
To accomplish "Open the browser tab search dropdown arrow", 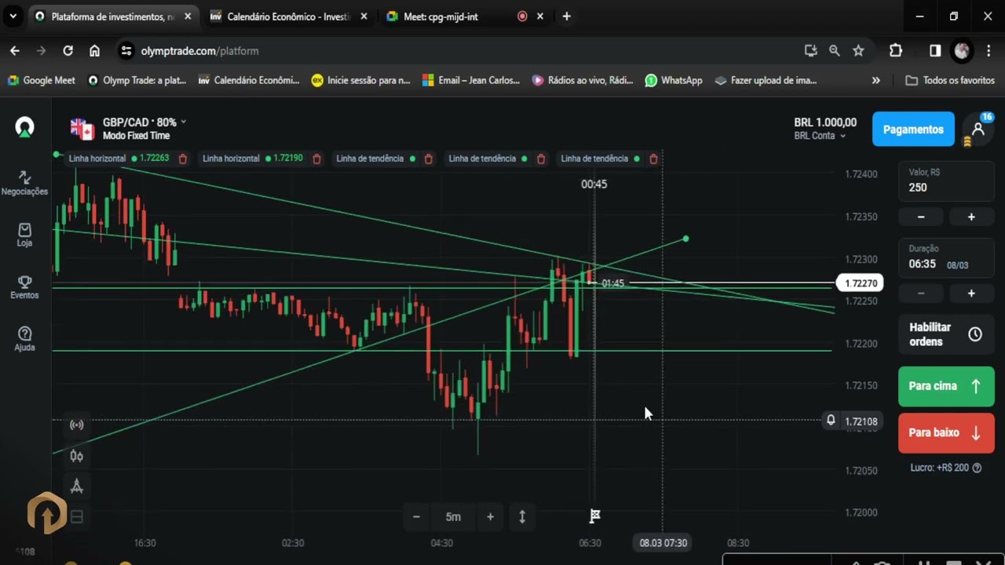I will [x=13, y=16].
